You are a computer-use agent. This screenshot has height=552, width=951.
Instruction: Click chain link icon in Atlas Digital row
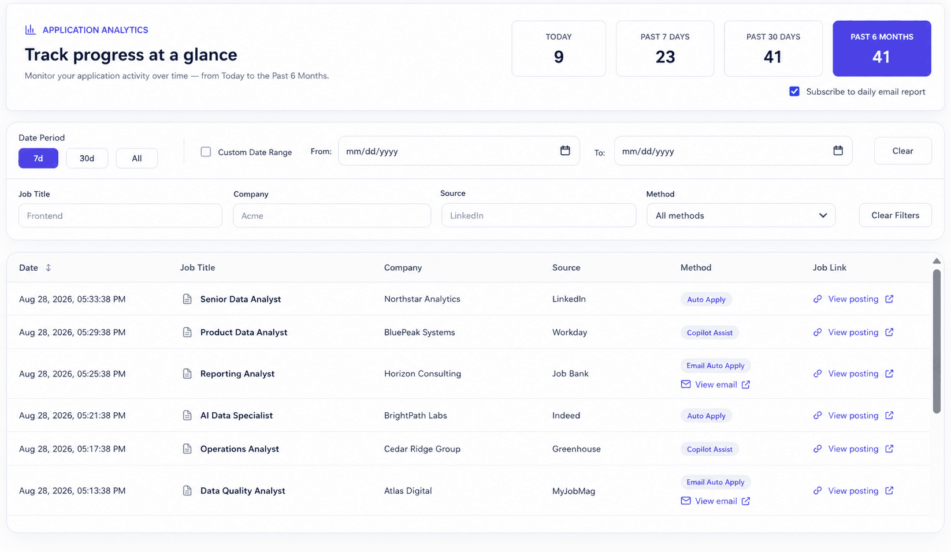pyautogui.click(x=818, y=491)
